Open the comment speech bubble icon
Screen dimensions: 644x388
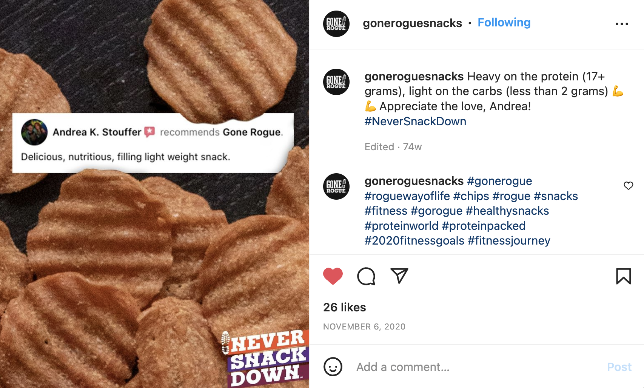click(366, 276)
